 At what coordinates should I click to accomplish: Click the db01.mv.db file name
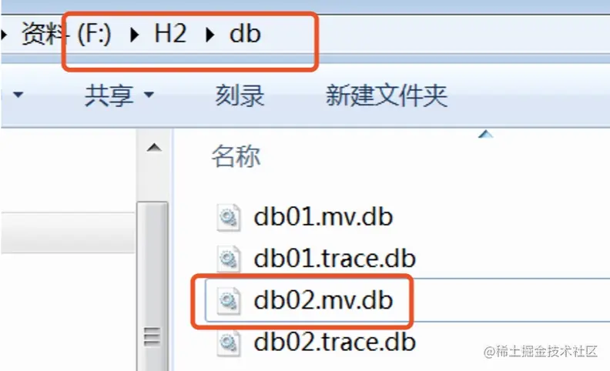click(x=323, y=217)
